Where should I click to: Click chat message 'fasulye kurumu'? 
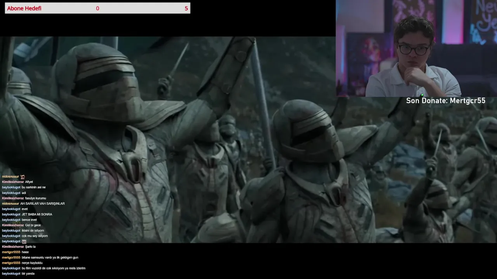click(x=35, y=198)
